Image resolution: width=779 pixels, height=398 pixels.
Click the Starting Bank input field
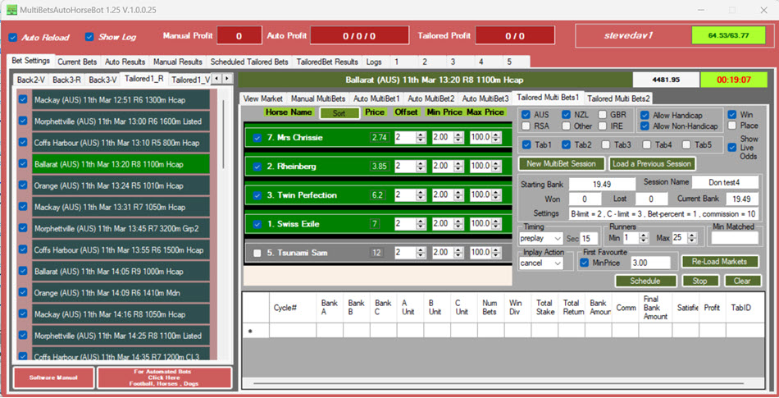click(x=602, y=185)
